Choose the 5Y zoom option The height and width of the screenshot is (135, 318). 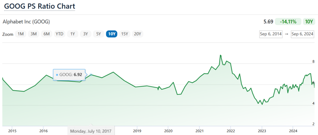99,34
